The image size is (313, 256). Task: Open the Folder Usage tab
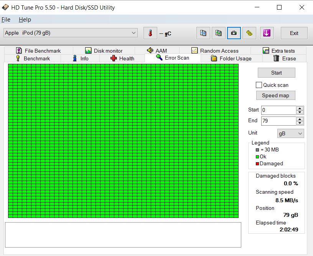coord(231,58)
